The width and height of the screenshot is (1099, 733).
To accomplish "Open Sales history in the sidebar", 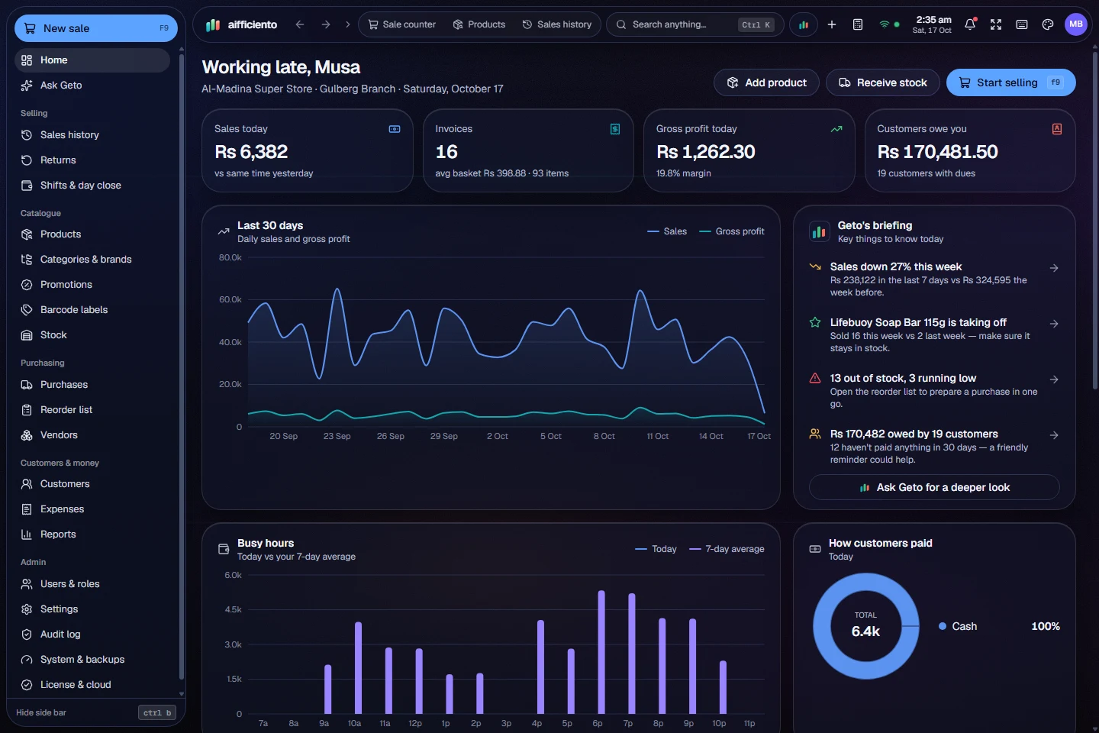I will click(x=92, y=134).
